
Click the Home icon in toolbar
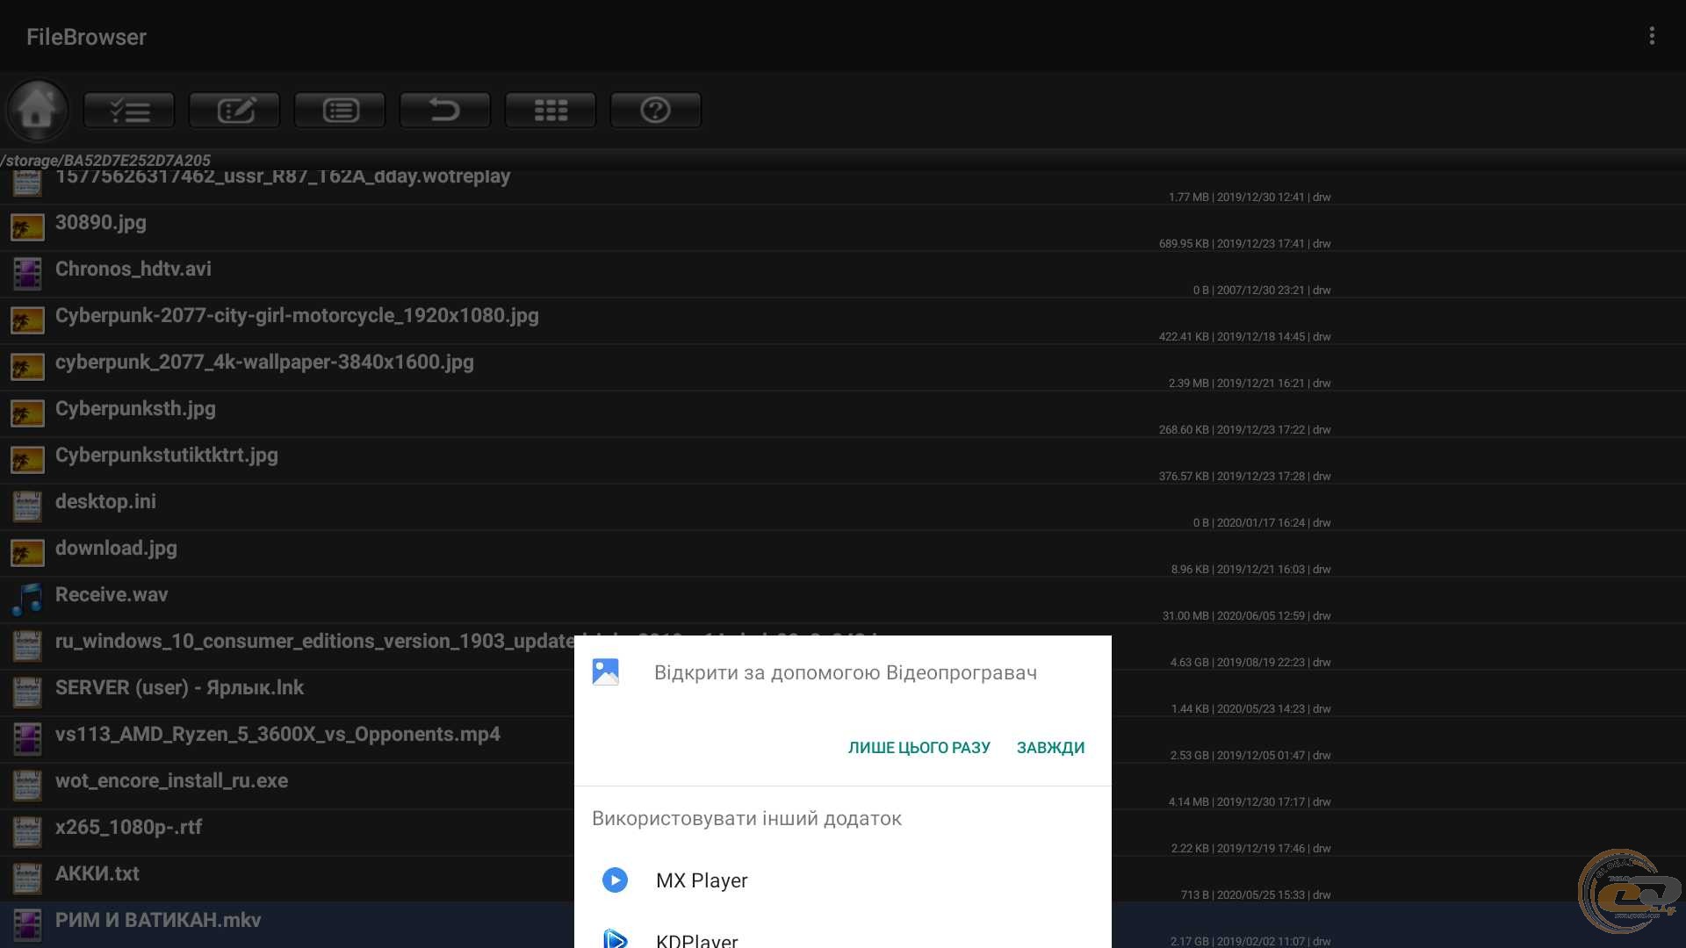[x=37, y=110]
